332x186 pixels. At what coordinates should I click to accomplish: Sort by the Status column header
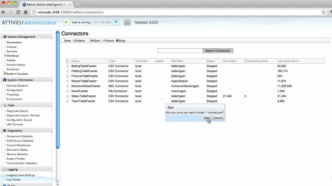pos(211,61)
